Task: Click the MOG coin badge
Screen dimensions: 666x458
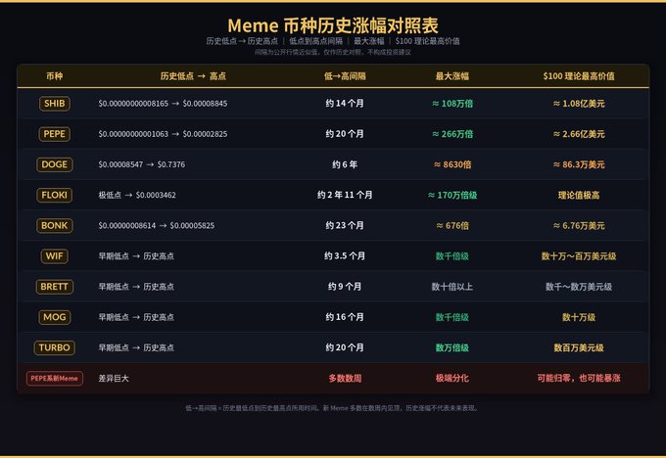Action: [x=55, y=317]
